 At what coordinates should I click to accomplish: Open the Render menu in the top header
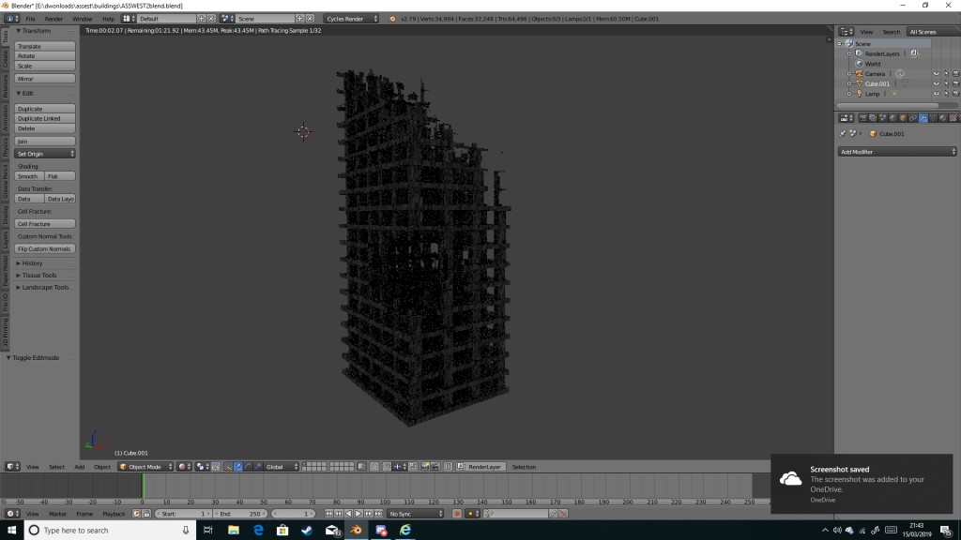pyautogui.click(x=53, y=17)
